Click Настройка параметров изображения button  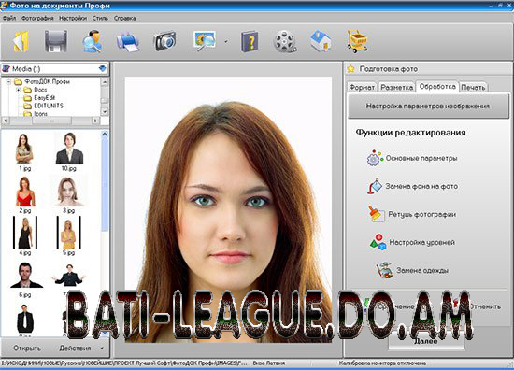point(428,106)
